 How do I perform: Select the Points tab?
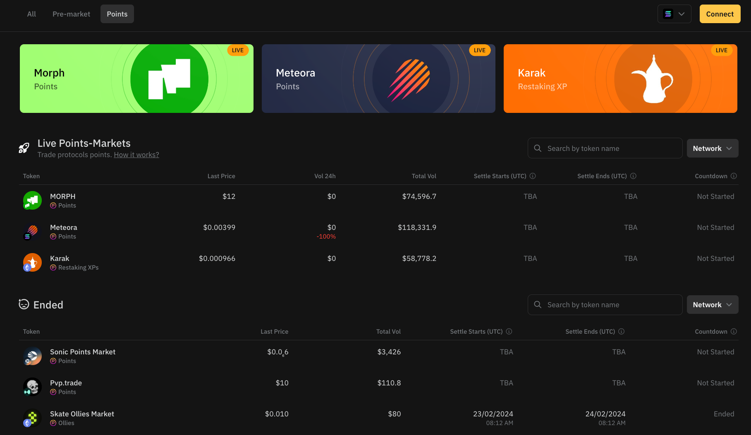117,14
